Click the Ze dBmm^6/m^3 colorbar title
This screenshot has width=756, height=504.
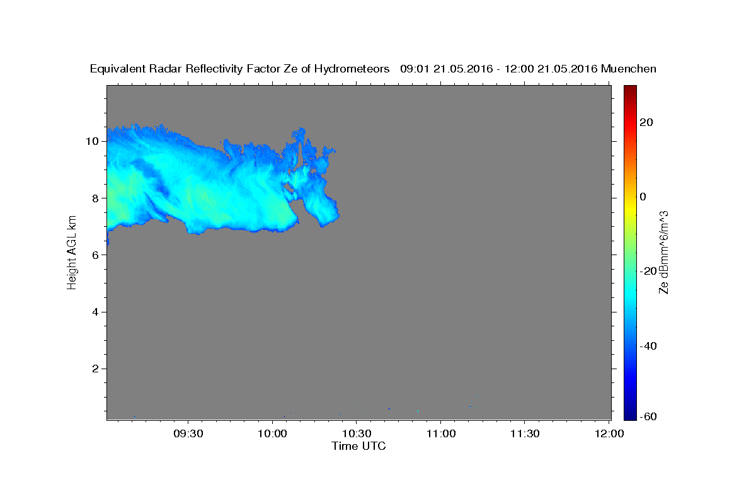tap(663, 252)
